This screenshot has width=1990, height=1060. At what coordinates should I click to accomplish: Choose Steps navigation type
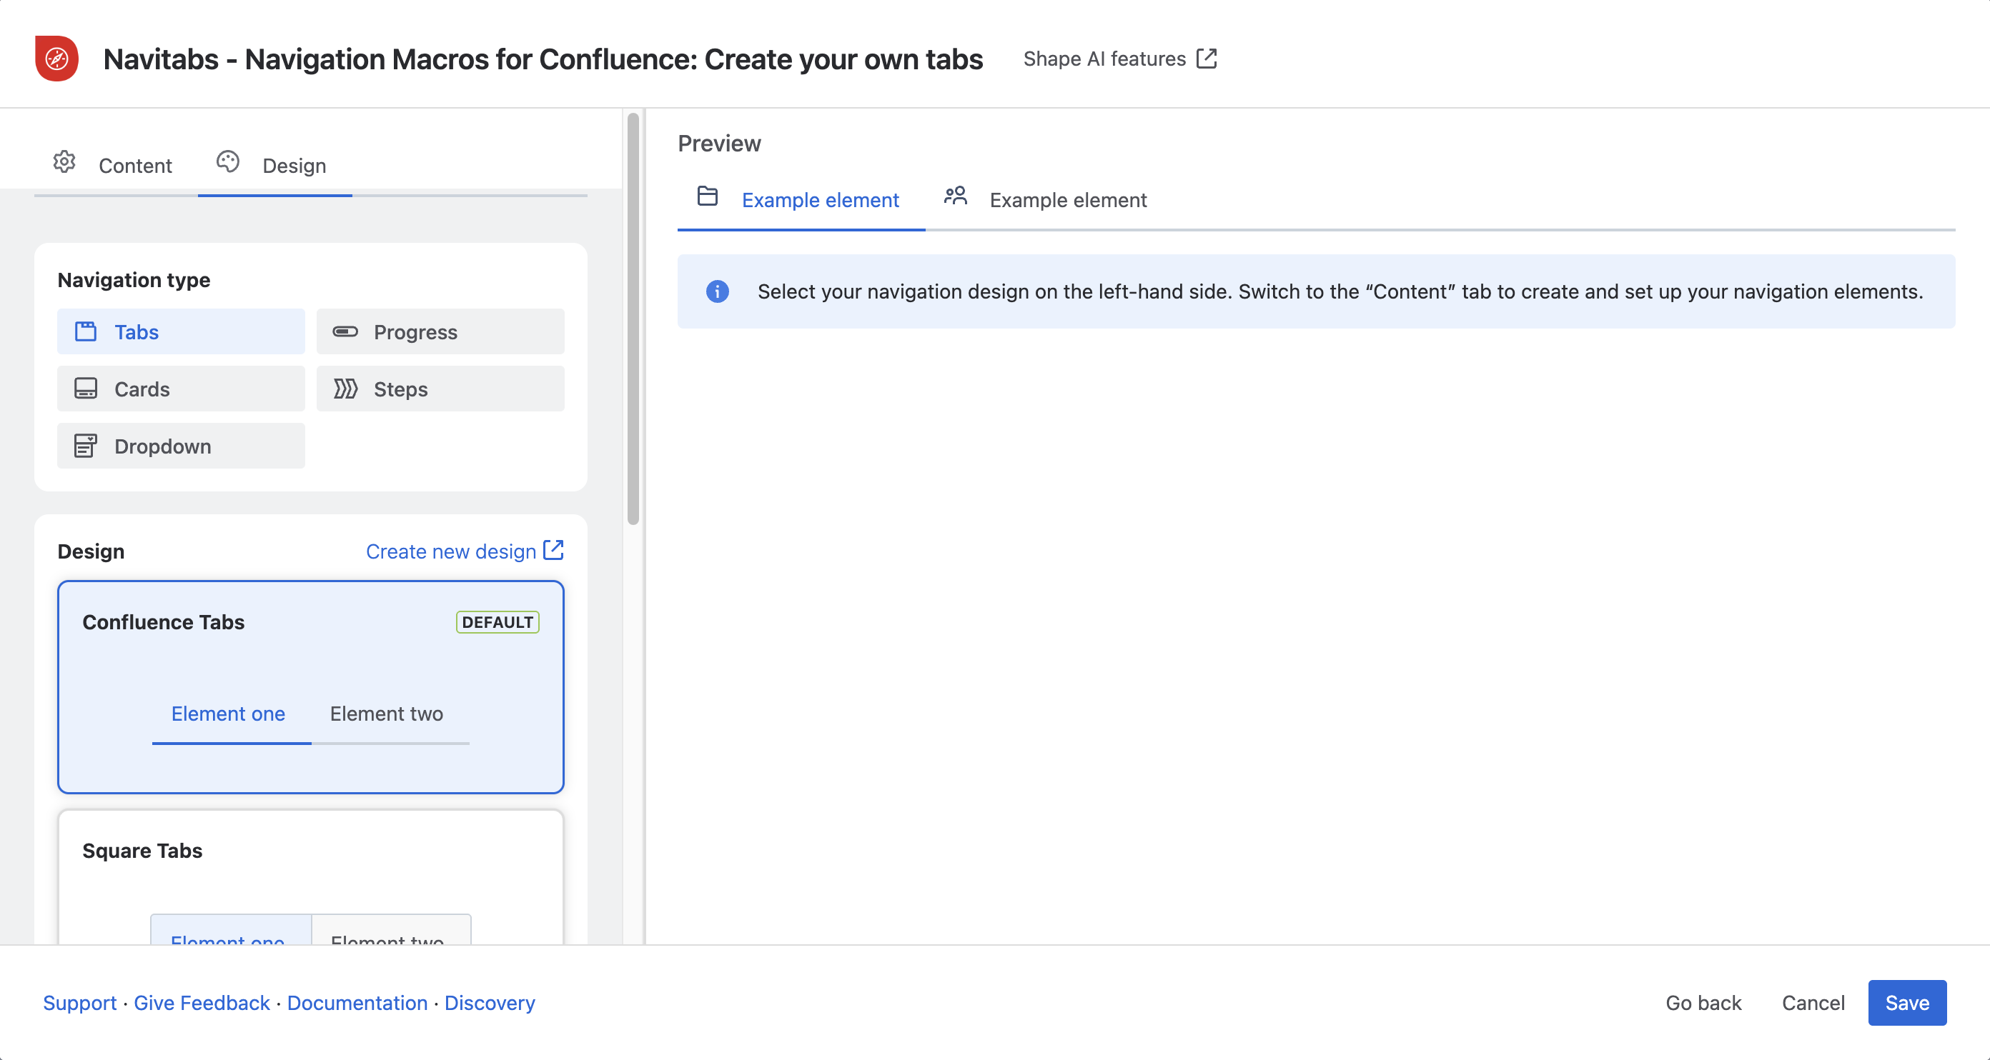pyautogui.click(x=440, y=389)
